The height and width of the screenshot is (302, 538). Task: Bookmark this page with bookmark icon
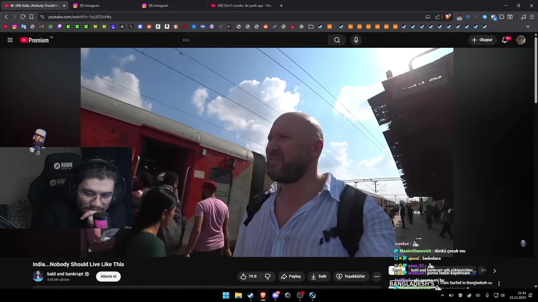coord(31,17)
